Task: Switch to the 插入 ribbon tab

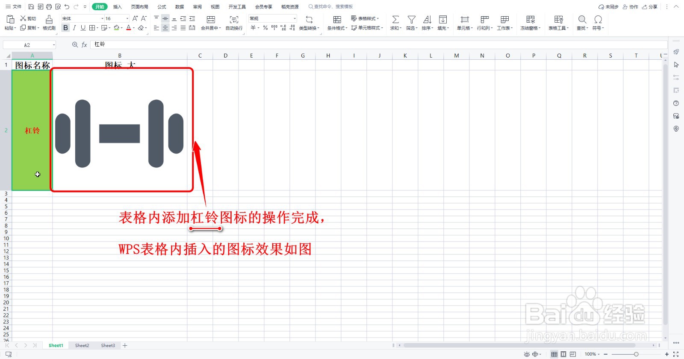Action: tap(118, 7)
